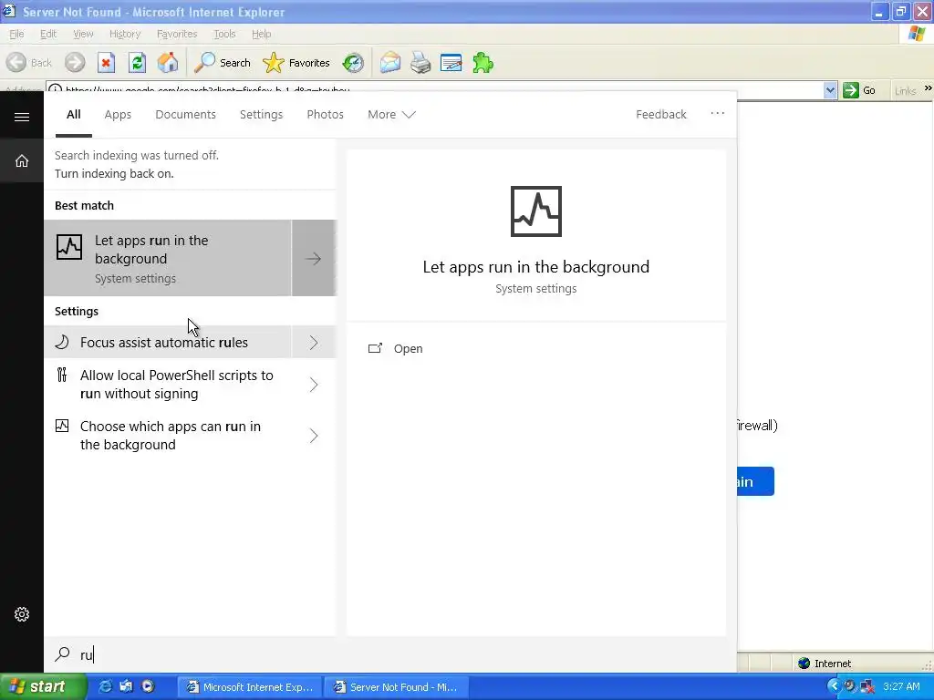Click the Home icon in search sidebar
Viewport: 934px width, 700px height.
point(22,160)
